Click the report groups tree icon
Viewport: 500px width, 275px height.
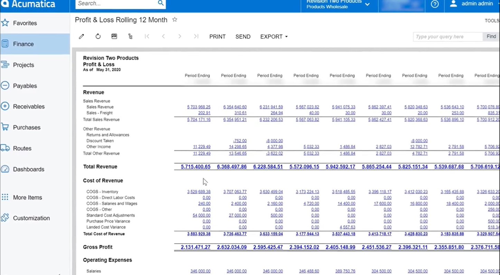pos(130,36)
